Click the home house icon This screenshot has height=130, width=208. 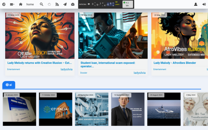20,4
